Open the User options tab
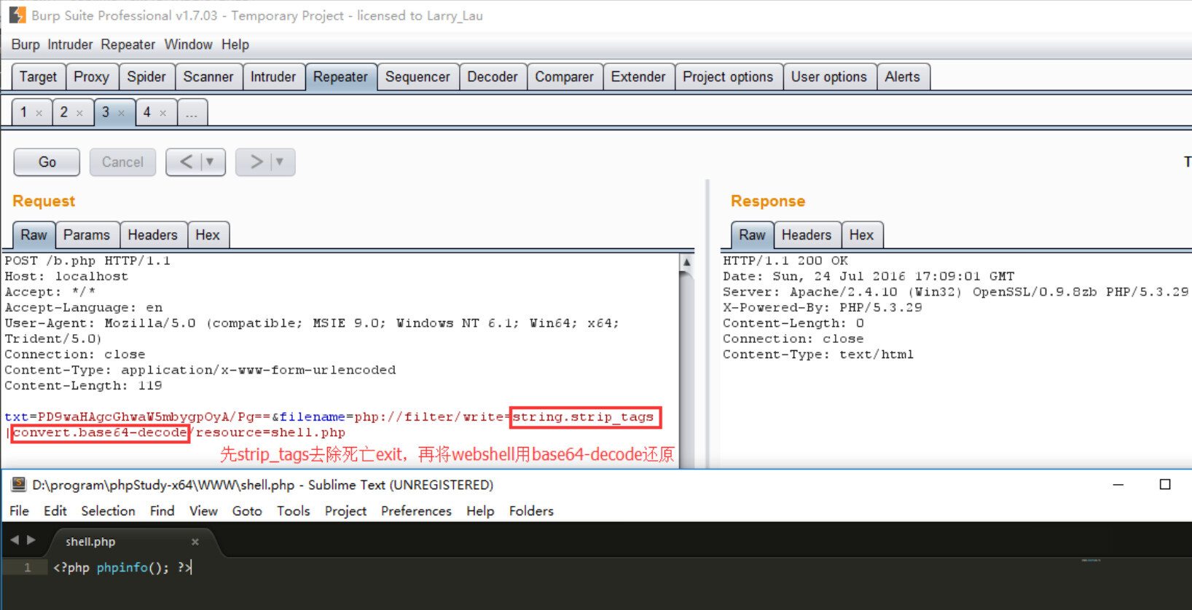 [x=829, y=76]
